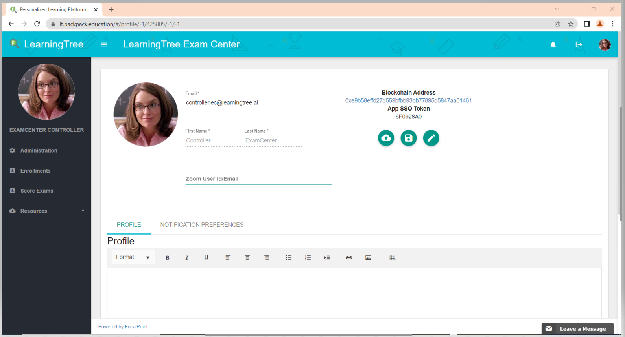Click the logout icon in header
The image size is (625, 337).
[579, 45]
